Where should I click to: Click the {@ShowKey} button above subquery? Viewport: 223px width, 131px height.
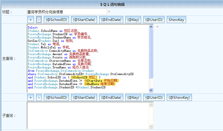coord(179,98)
